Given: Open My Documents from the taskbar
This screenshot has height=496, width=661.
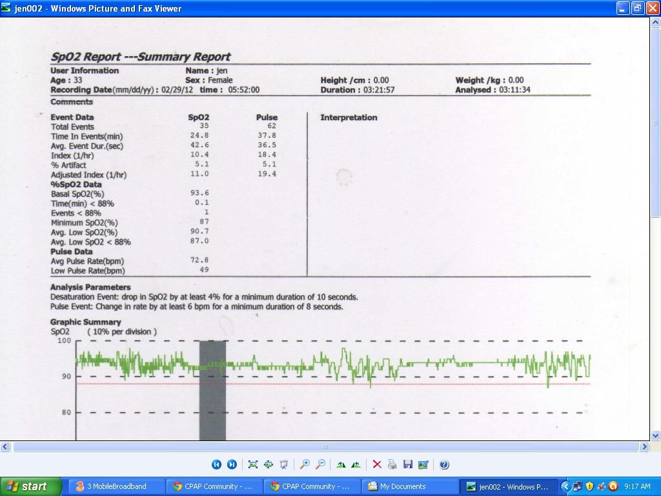Looking at the screenshot, I should [x=409, y=486].
